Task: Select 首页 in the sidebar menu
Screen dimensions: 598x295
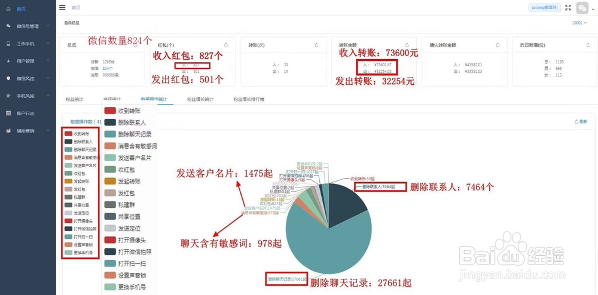Action: (21, 9)
